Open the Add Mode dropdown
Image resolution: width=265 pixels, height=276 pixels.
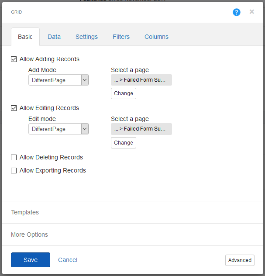coord(59,80)
